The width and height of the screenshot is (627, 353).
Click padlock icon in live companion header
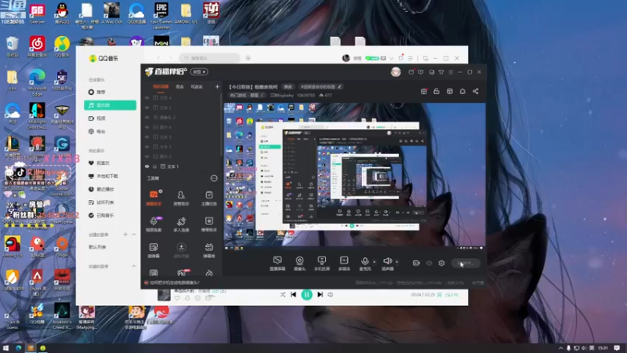[x=437, y=91]
